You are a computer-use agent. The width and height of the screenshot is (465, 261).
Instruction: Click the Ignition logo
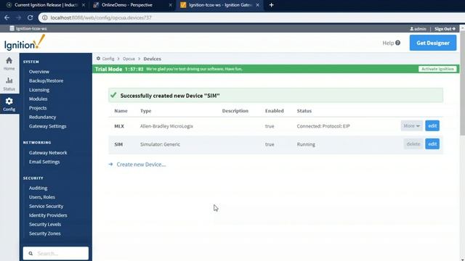(x=25, y=42)
